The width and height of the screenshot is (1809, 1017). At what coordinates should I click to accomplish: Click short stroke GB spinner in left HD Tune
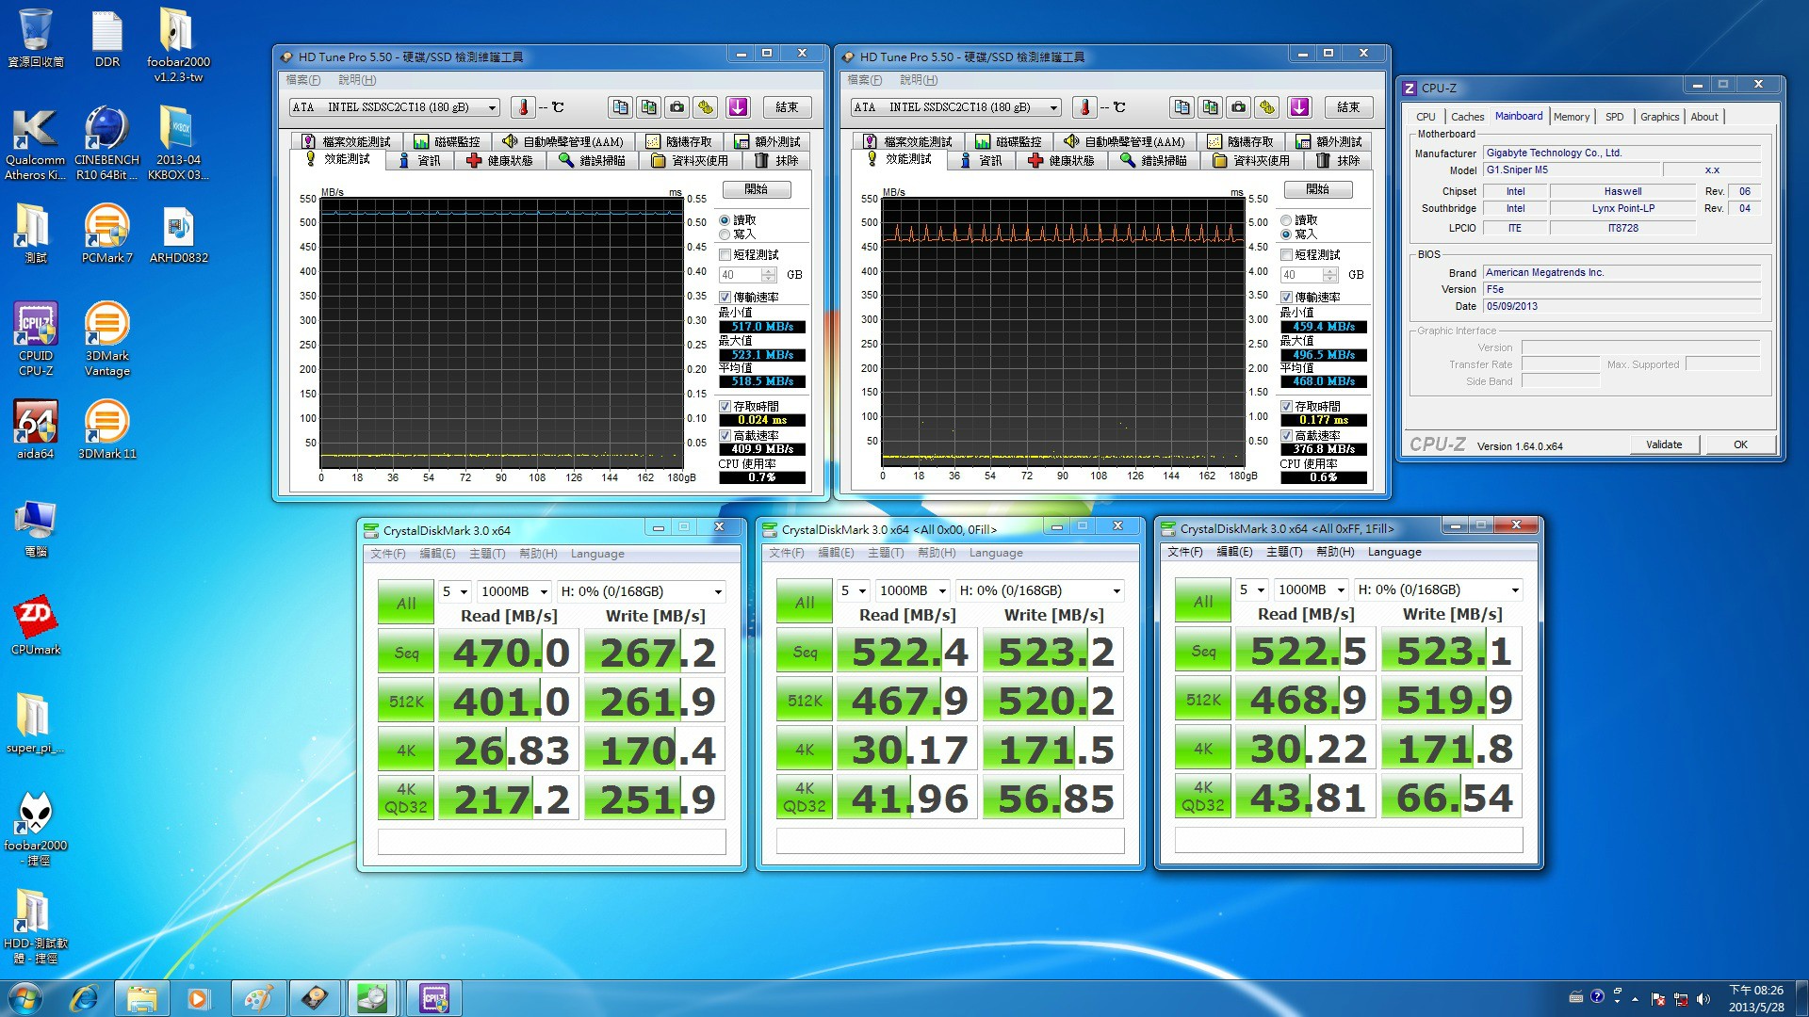[769, 275]
